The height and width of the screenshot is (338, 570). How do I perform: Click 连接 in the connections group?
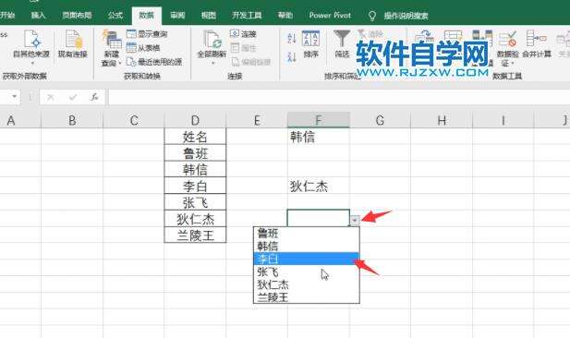point(243,34)
